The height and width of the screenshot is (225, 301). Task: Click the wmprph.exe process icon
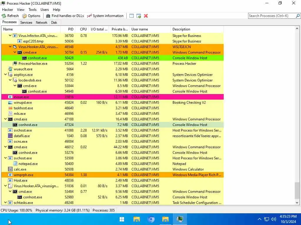(x=10, y=175)
